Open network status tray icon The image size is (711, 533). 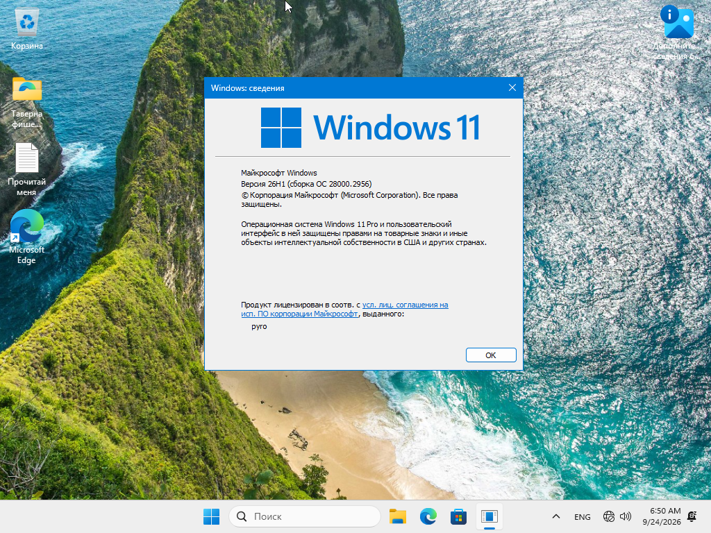[x=608, y=516]
